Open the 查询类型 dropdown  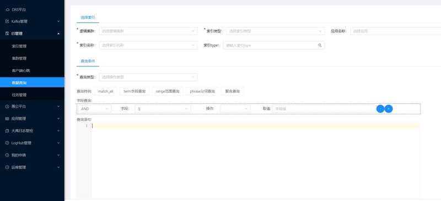pyautogui.click(x=148, y=77)
